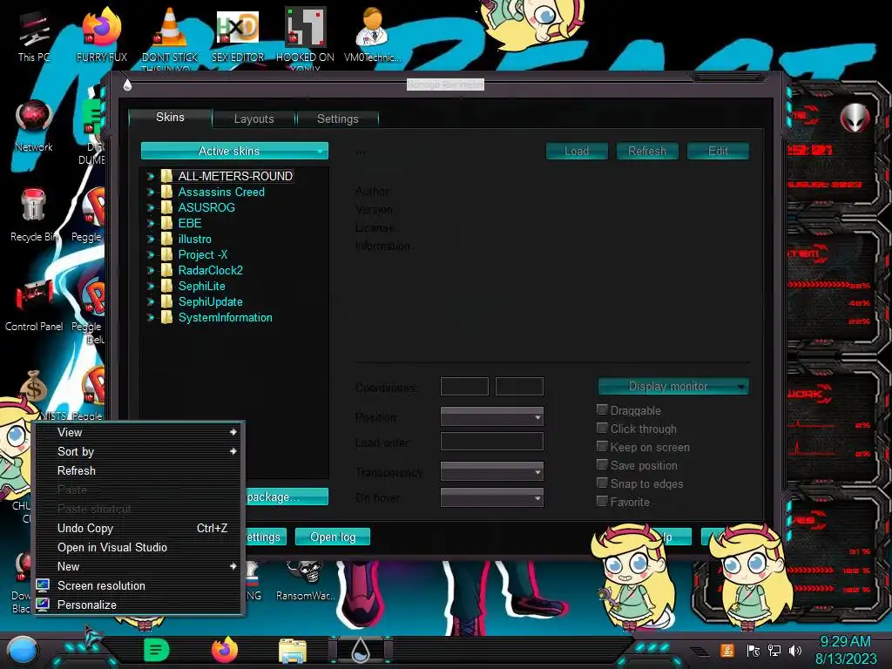Click the volume speaker tray icon
This screenshot has height=669, width=892.
point(794,651)
